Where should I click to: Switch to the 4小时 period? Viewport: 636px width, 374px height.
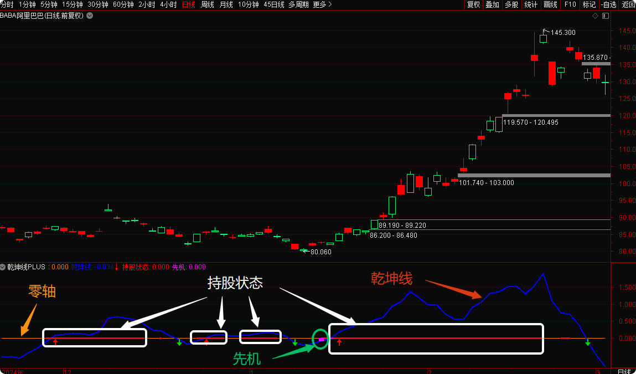[168, 4]
